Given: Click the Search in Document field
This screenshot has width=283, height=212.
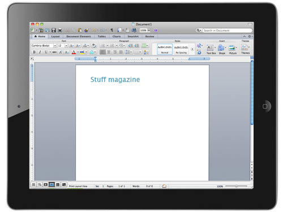Looking at the screenshot, I should (227, 31).
